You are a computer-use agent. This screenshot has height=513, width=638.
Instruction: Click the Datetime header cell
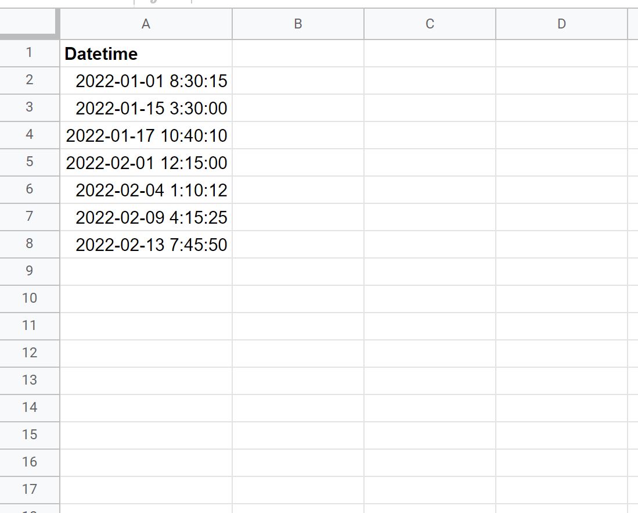click(x=146, y=53)
